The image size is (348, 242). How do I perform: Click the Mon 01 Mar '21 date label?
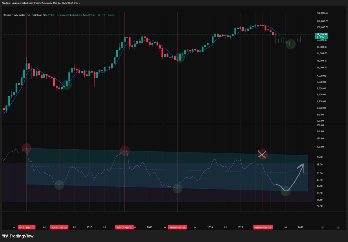125,228
